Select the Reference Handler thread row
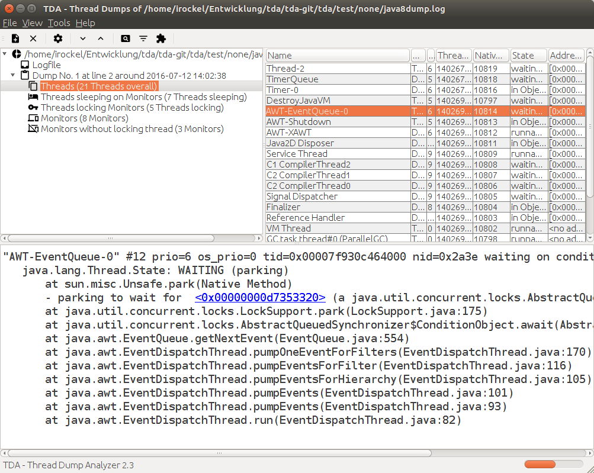Viewport: 594px width, 473px height. point(425,217)
